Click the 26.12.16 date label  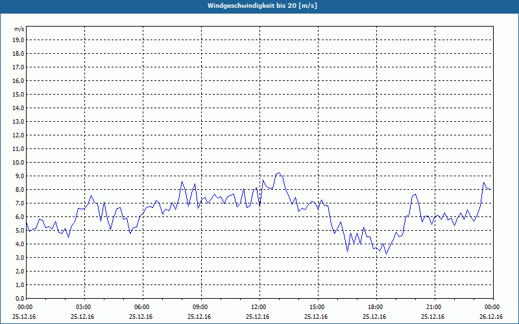[x=491, y=316]
